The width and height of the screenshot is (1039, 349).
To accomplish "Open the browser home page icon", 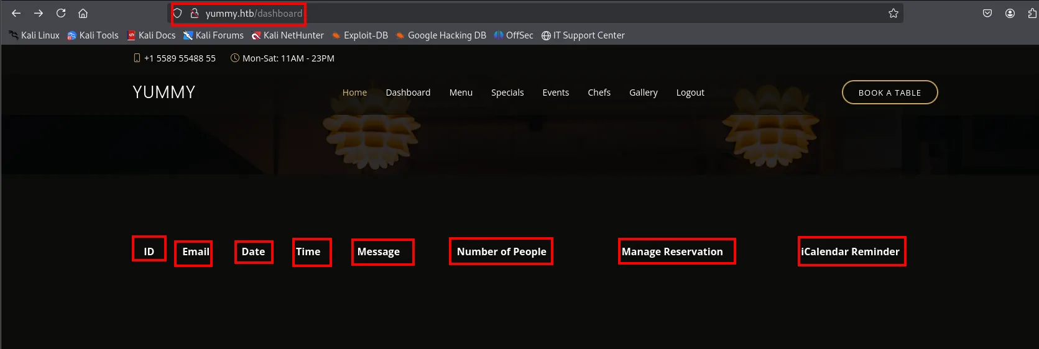I will 83,13.
